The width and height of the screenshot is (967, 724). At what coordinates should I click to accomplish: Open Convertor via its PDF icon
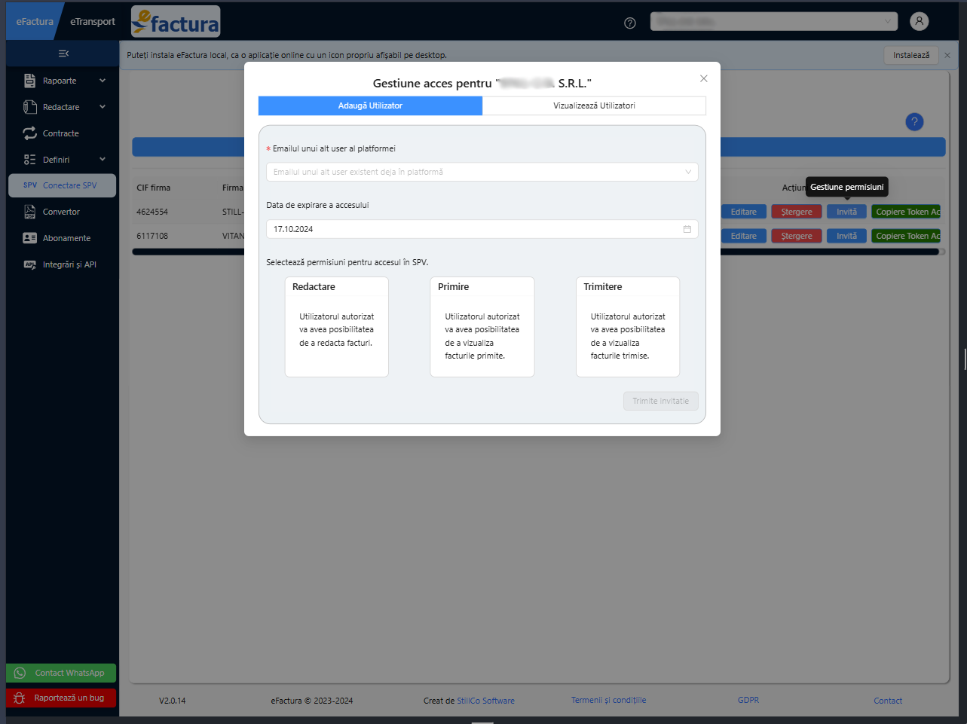pyautogui.click(x=30, y=212)
